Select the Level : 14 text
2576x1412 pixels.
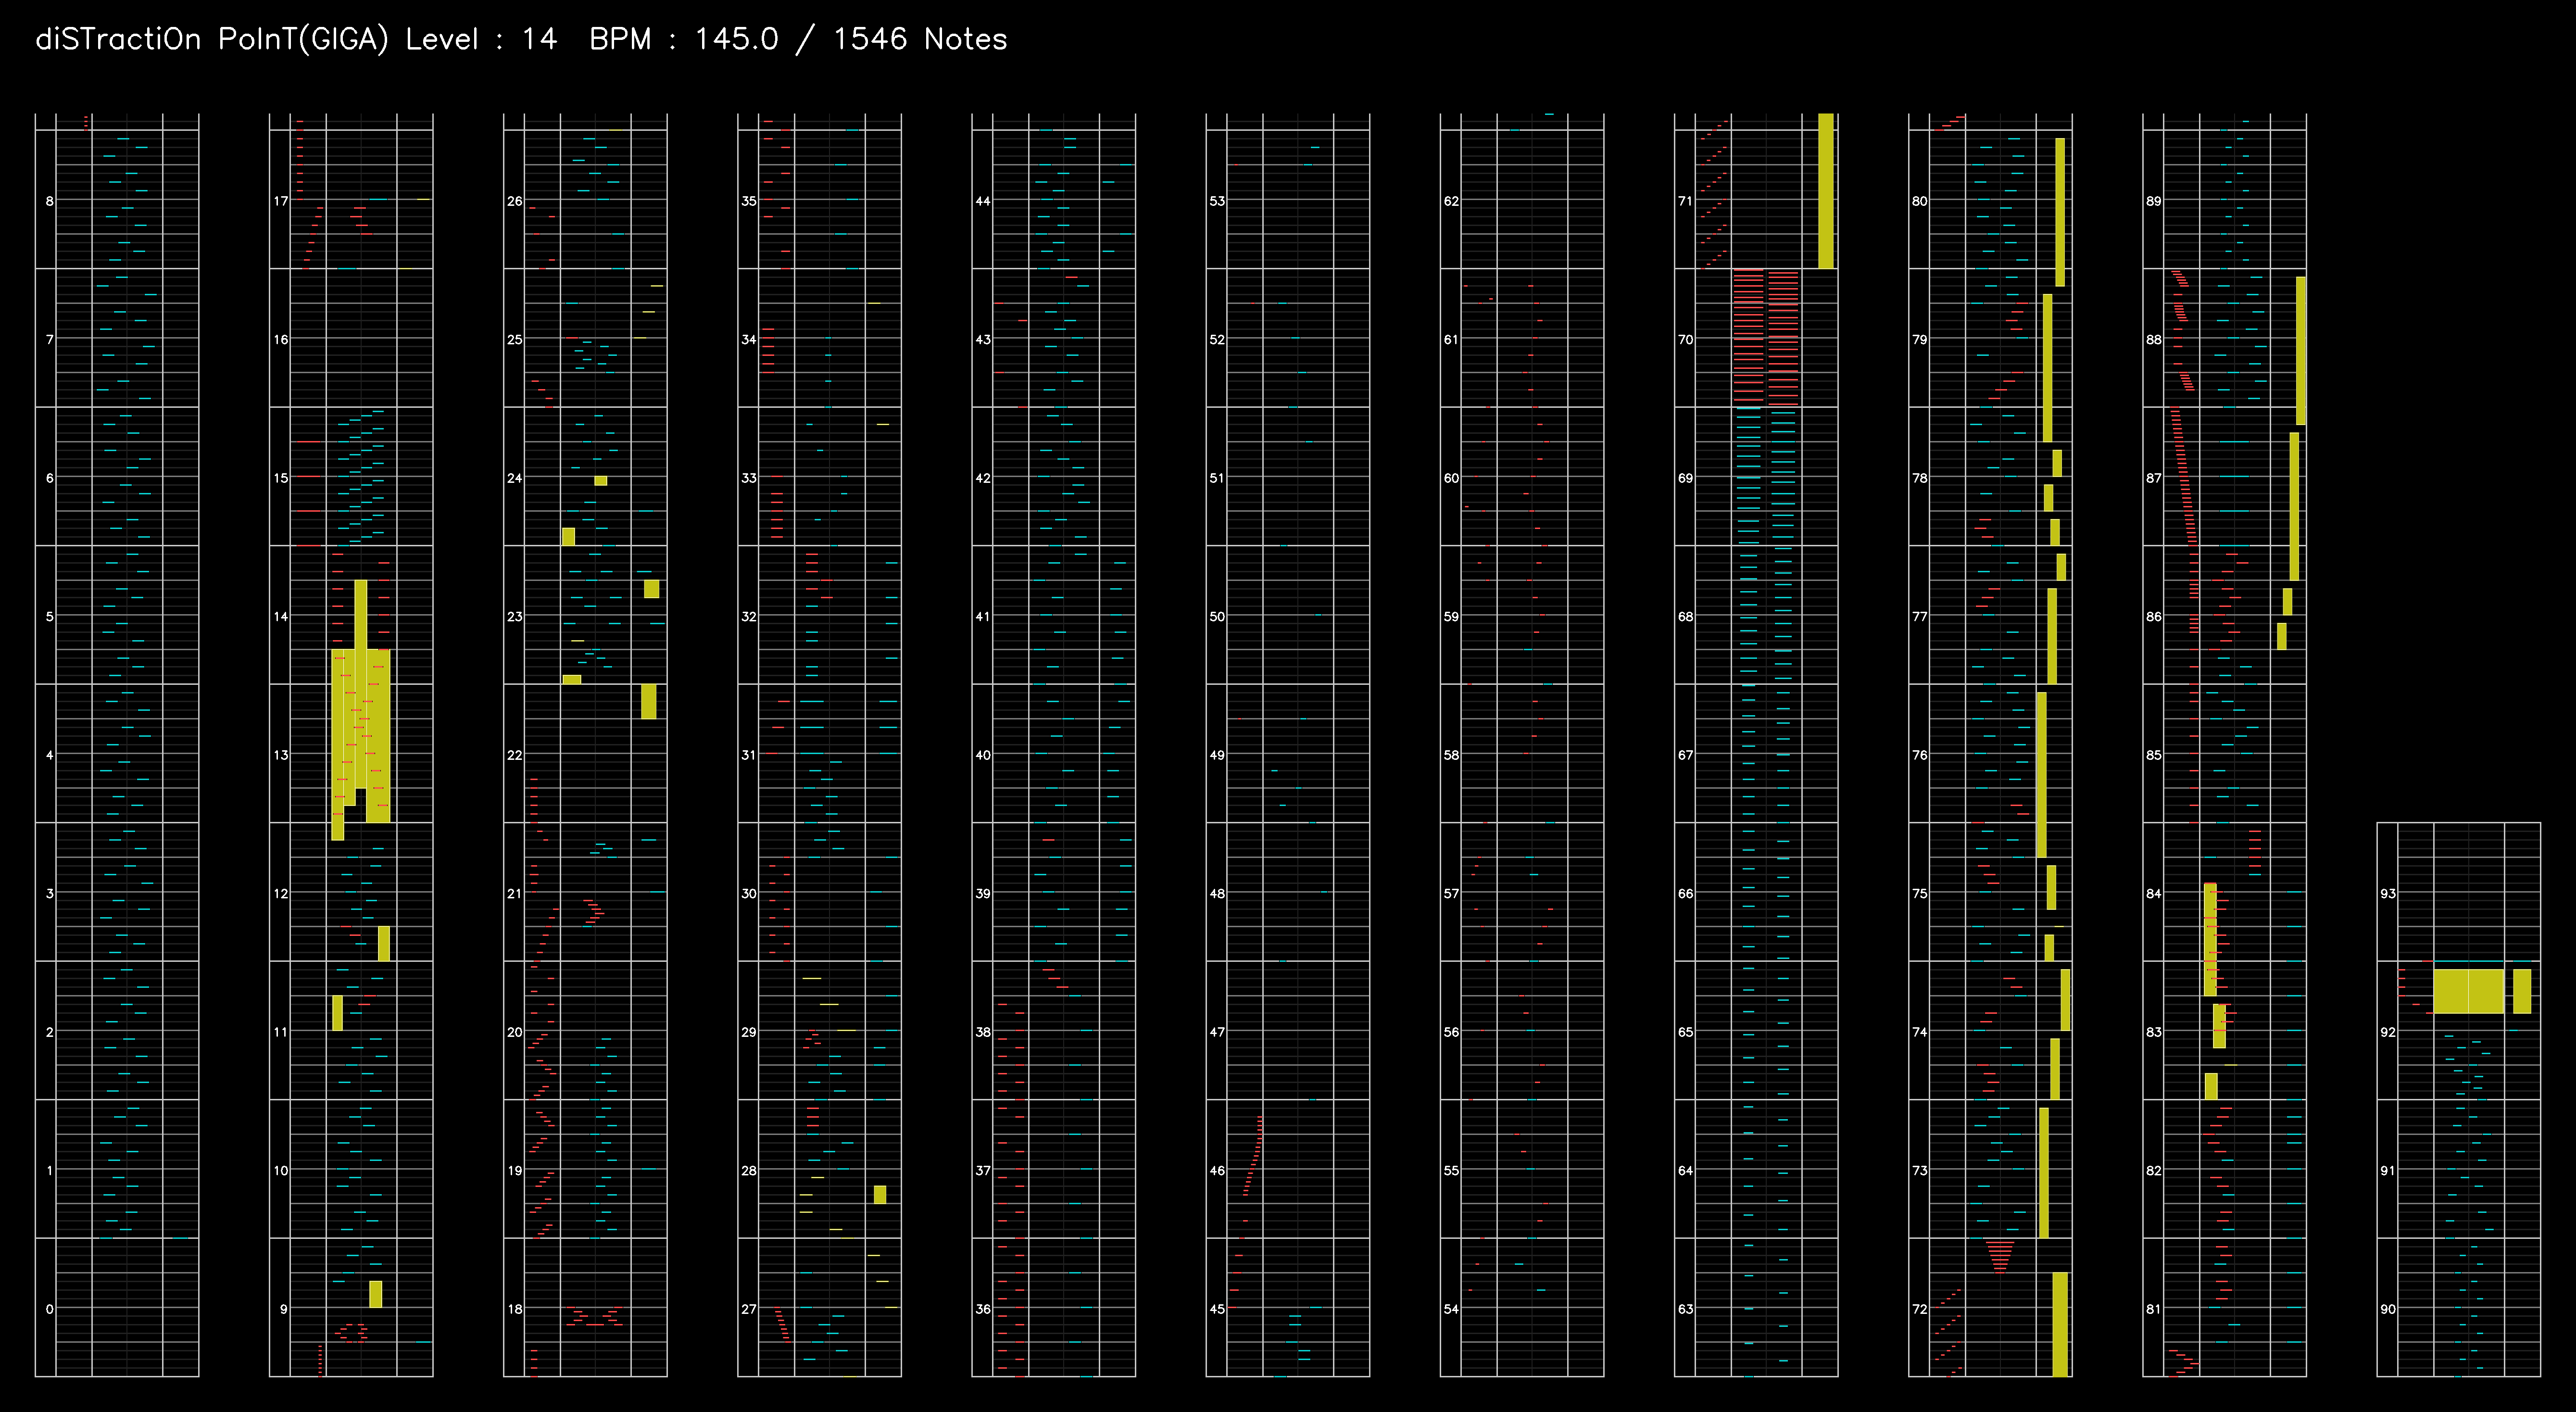point(481,39)
